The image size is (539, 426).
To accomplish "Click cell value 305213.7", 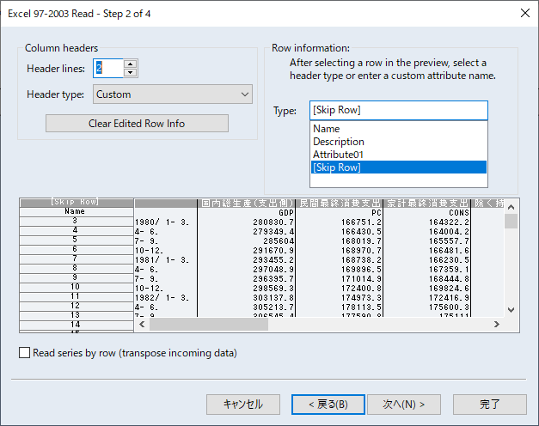I will click(246, 307).
